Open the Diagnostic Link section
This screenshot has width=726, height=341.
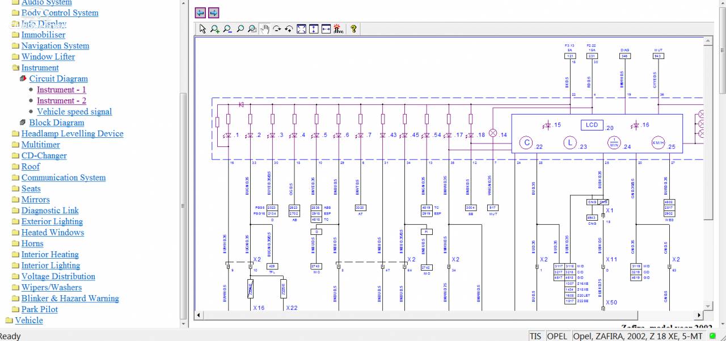pyautogui.click(x=50, y=211)
